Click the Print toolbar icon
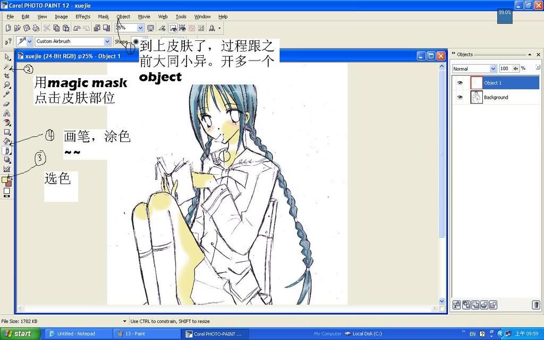 (x=36, y=28)
